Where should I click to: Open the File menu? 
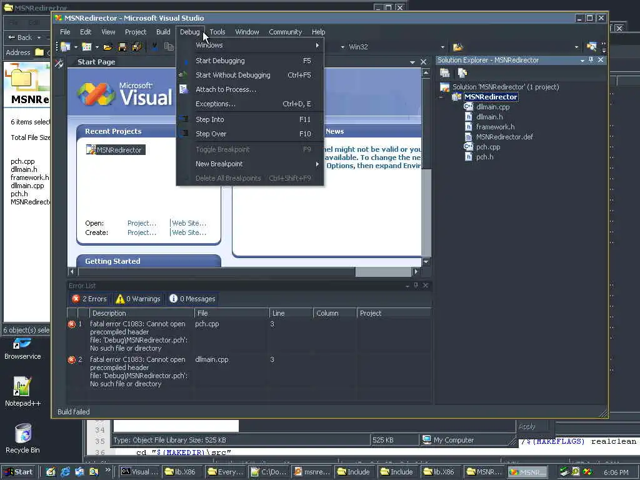point(65,32)
